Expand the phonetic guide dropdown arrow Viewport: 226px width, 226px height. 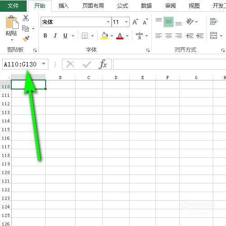[146, 36]
